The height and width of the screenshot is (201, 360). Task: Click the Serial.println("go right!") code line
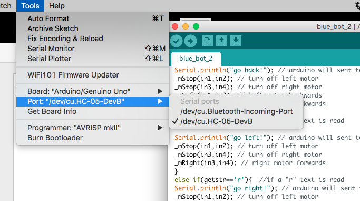click(x=267, y=188)
